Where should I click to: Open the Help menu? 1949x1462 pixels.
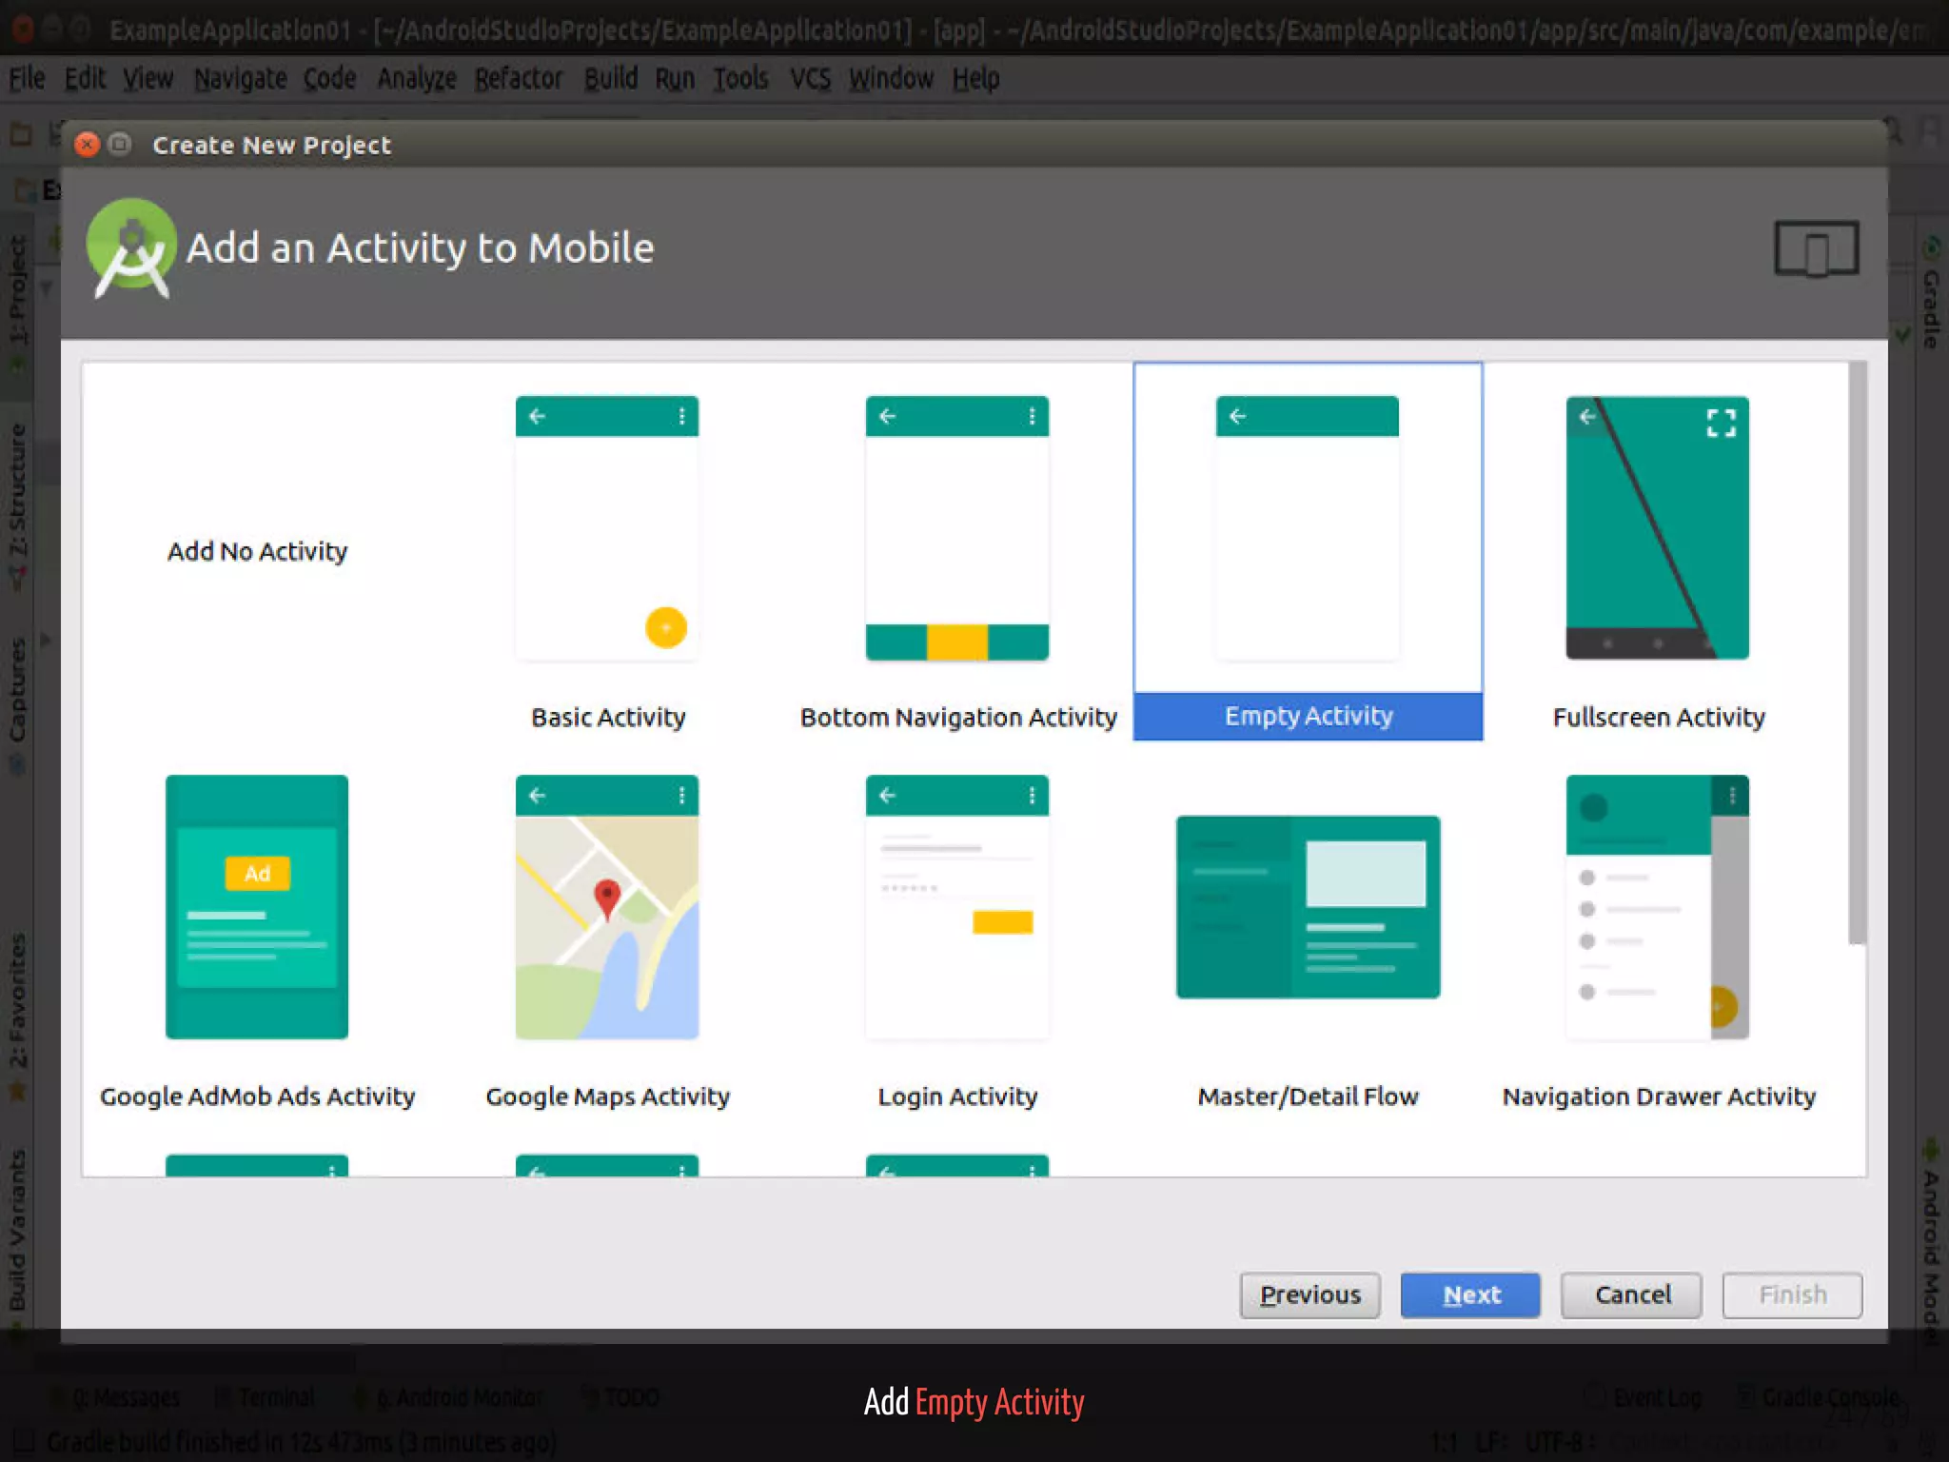pyautogui.click(x=975, y=78)
